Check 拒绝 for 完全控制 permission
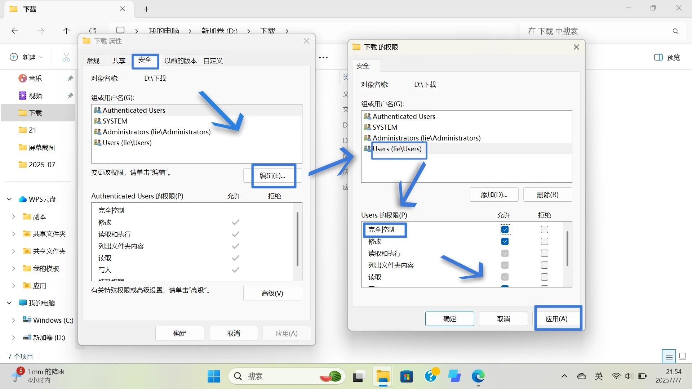This screenshot has height=389, width=692. coord(544,229)
